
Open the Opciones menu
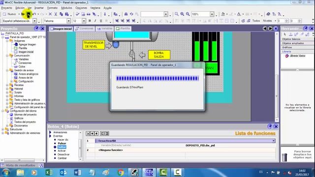(x=81, y=8)
